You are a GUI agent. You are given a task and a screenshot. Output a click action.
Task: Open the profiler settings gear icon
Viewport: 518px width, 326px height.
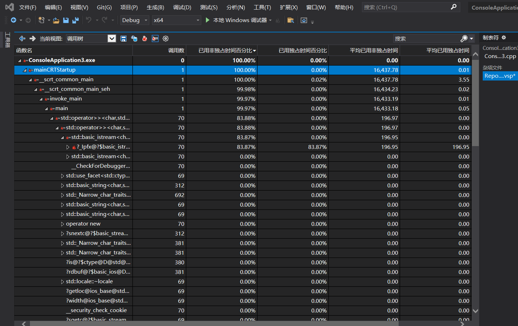click(x=166, y=38)
